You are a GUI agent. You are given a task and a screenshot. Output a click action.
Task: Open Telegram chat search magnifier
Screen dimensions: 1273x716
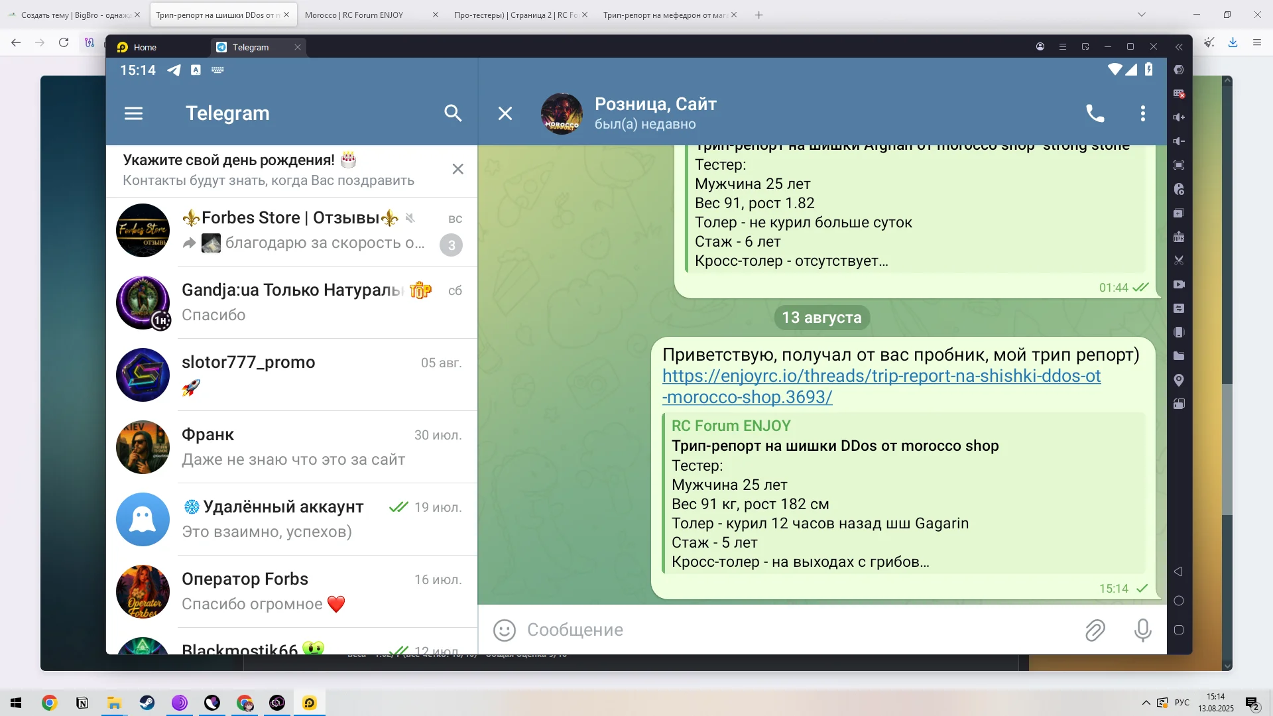(453, 113)
